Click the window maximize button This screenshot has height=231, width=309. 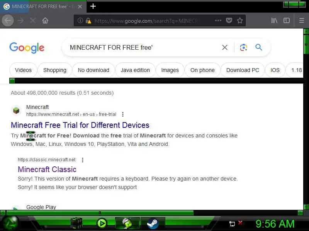294,4
